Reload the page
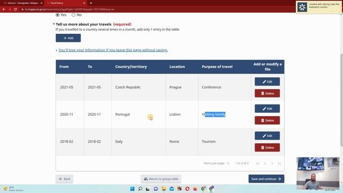Viewport: 343px width, 193px height. [16, 10]
